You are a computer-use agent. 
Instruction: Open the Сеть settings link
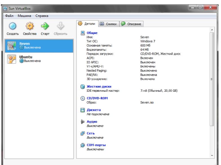point(91,133)
